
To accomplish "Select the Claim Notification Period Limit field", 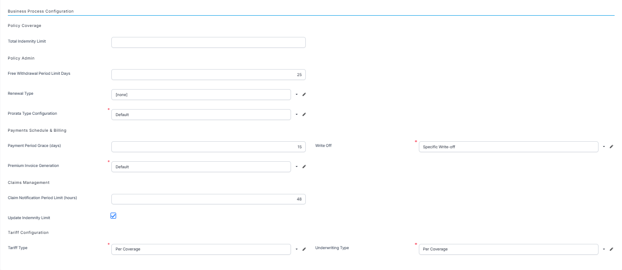I will coord(208,199).
